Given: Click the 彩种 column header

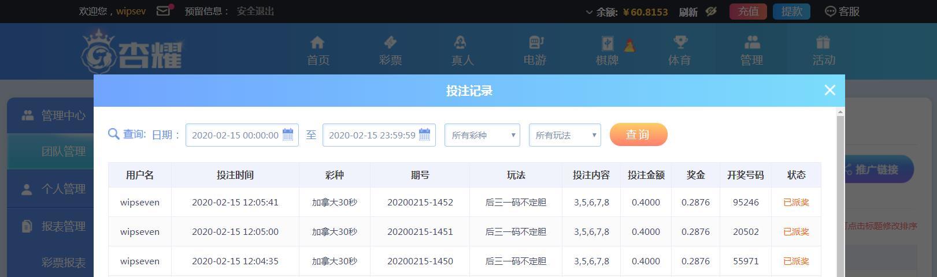Looking at the screenshot, I should pos(335,175).
